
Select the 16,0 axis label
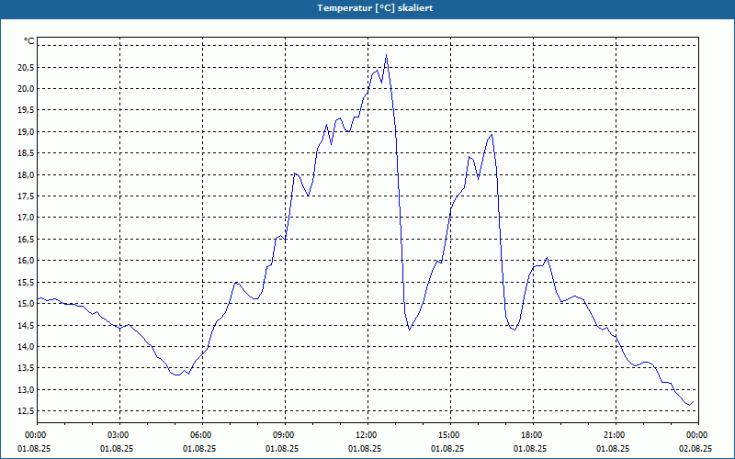pyautogui.click(x=26, y=261)
